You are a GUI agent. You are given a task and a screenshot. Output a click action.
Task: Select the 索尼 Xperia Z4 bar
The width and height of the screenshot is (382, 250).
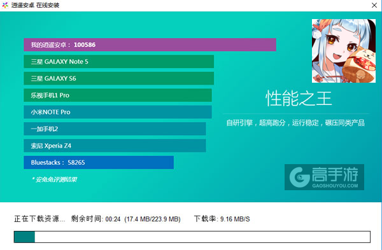(x=115, y=146)
